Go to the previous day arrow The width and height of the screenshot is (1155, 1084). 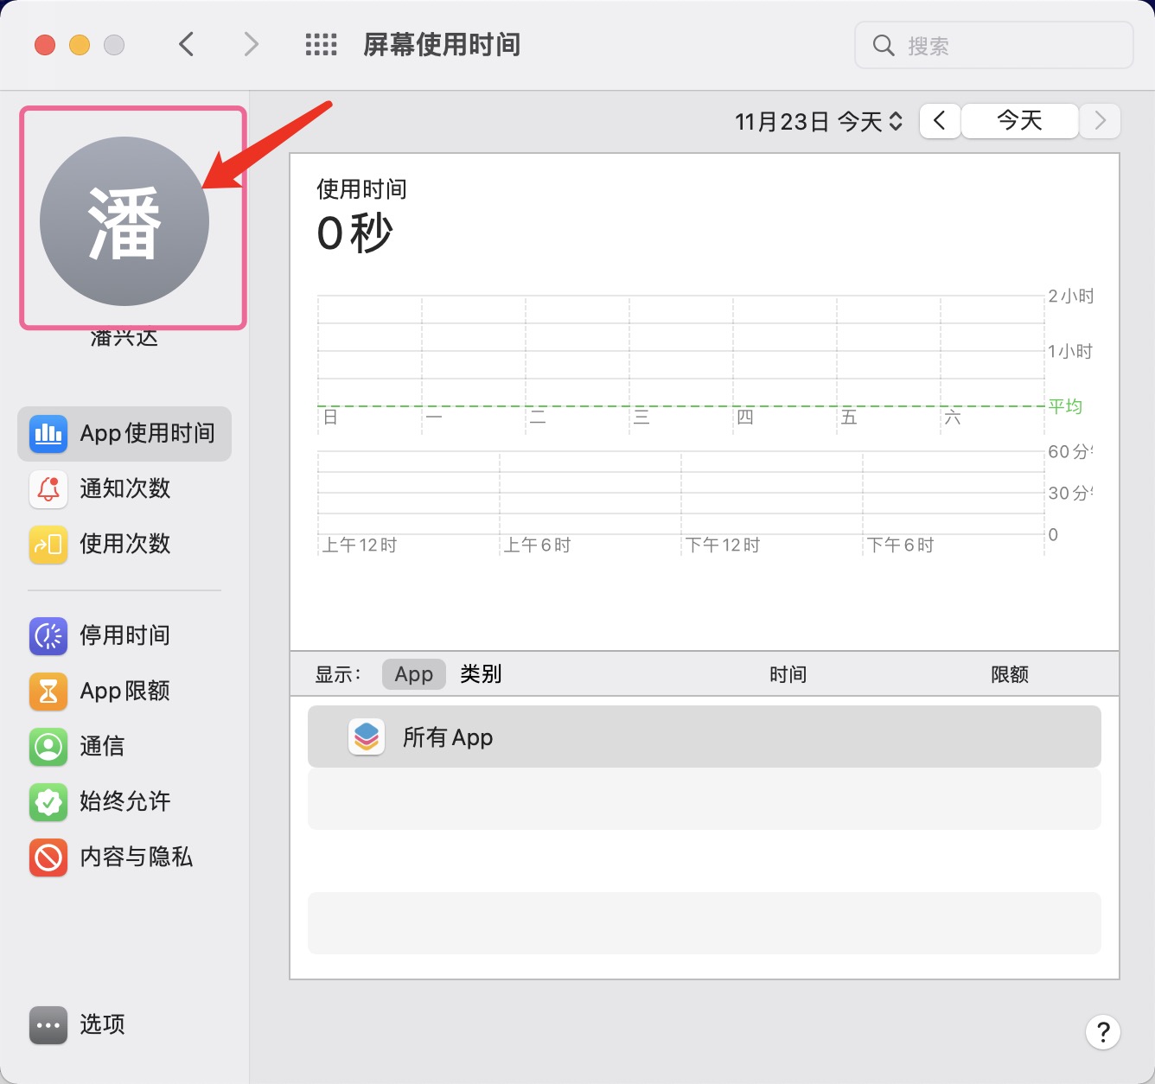pyautogui.click(x=940, y=121)
